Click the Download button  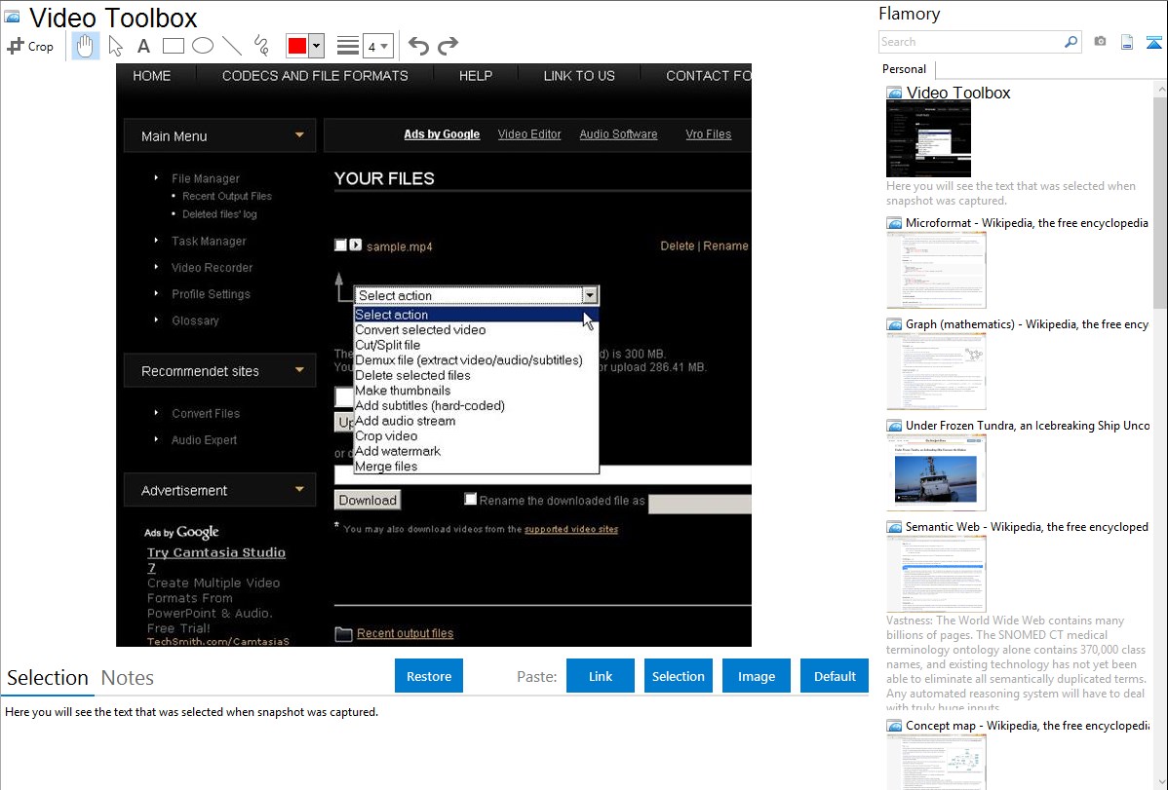(x=368, y=501)
